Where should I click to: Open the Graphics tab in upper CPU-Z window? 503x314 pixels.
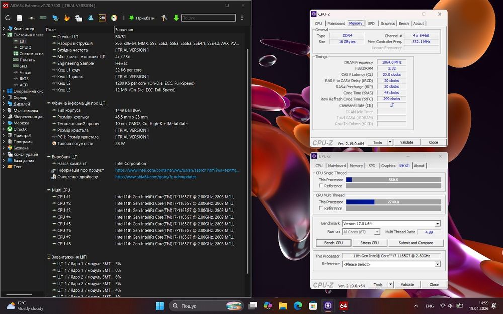[387, 24]
